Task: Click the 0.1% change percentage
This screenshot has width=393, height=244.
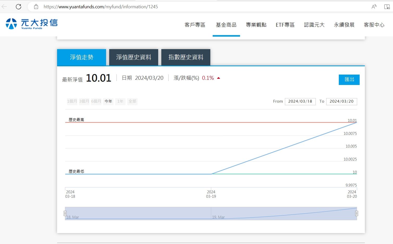Action: [208, 78]
